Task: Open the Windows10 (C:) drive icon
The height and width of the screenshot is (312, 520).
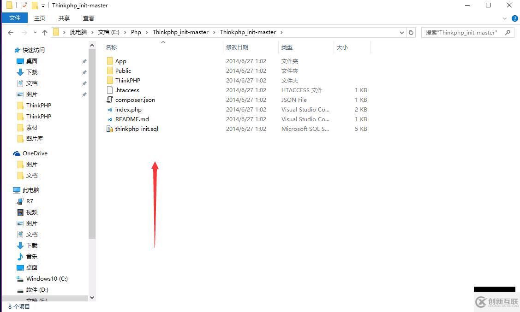Action: tap(20, 278)
